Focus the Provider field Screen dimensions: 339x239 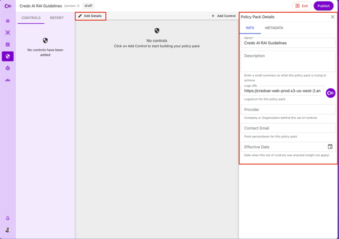[x=288, y=109]
